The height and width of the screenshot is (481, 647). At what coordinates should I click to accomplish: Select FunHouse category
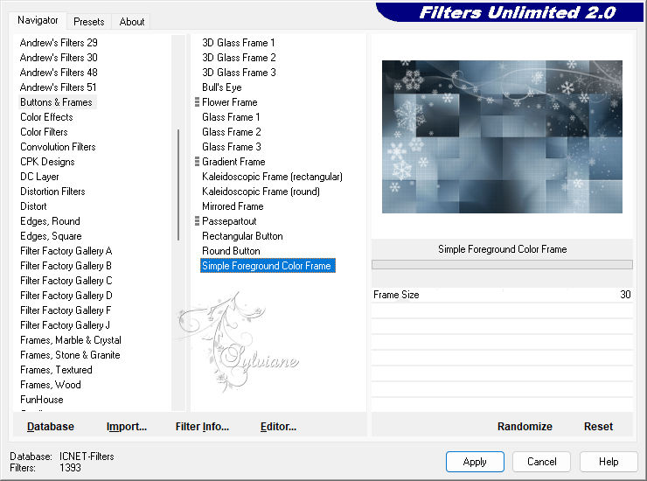click(42, 400)
